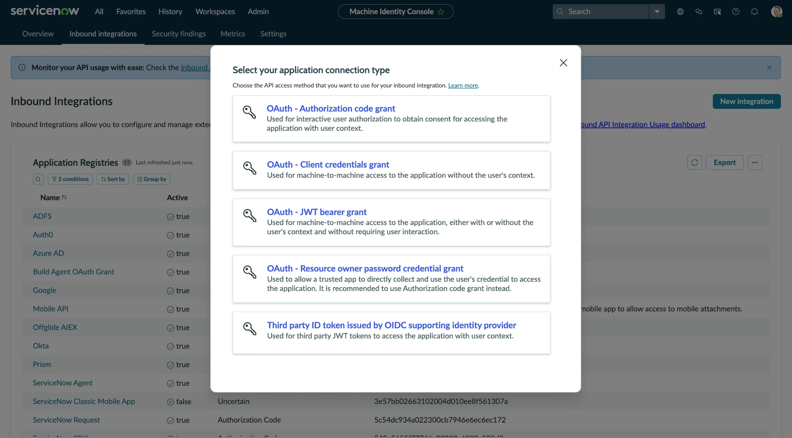This screenshot has width=792, height=438.
Task: Open the ServiceNow Request record
Action: [66, 420]
